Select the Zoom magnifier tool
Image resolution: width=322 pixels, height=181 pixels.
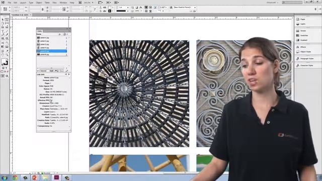point(7,55)
